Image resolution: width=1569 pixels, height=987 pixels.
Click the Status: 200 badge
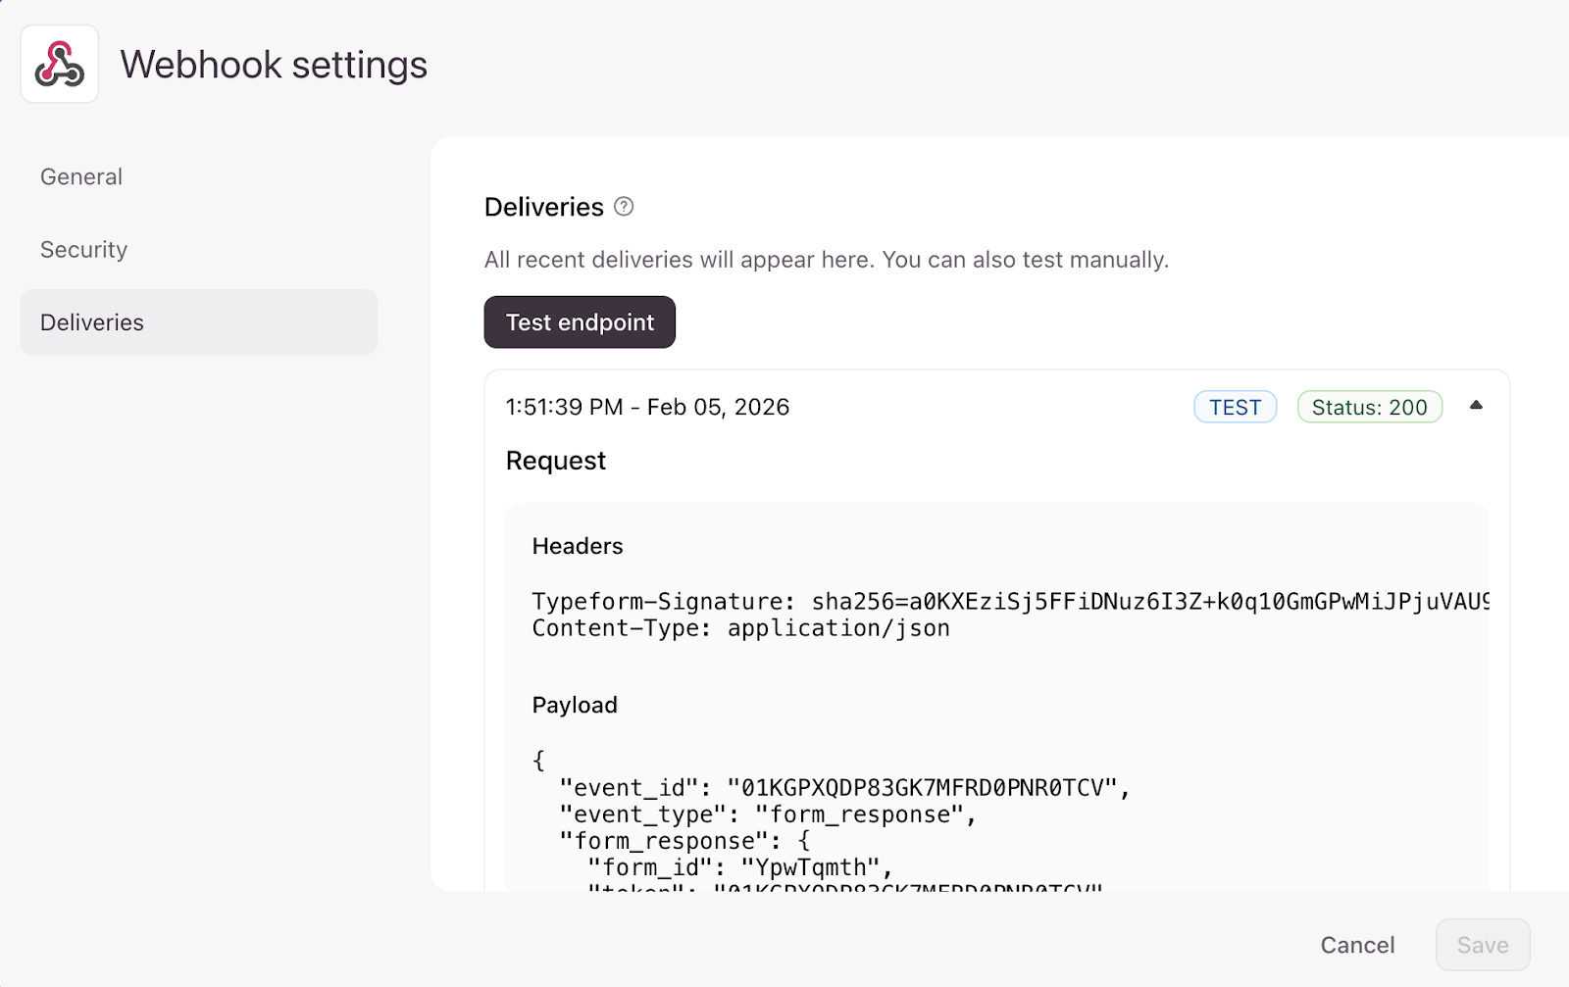pyautogui.click(x=1369, y=408)
